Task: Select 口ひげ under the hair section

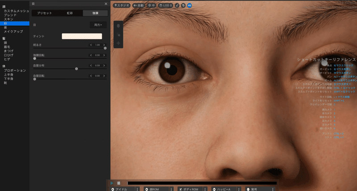Action: (x=8, y=55)
